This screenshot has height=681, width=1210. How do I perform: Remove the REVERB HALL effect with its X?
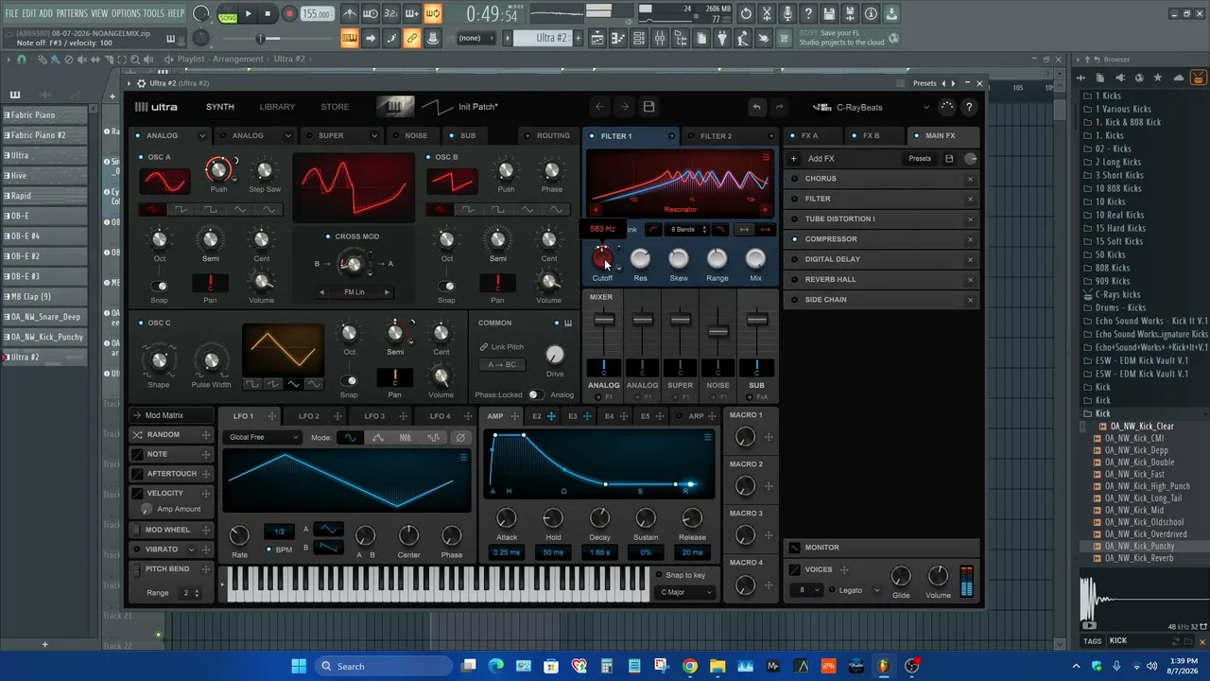[x=970, y=279]
